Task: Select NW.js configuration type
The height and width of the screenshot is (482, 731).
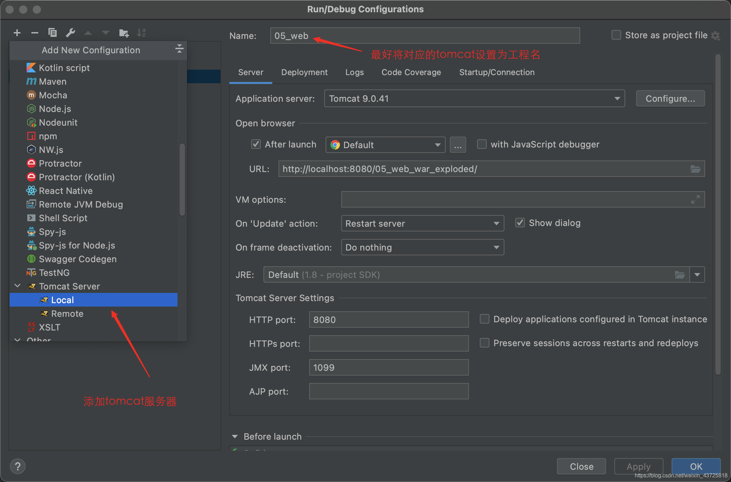Action: pyautogui.click(x=94, y=150)
